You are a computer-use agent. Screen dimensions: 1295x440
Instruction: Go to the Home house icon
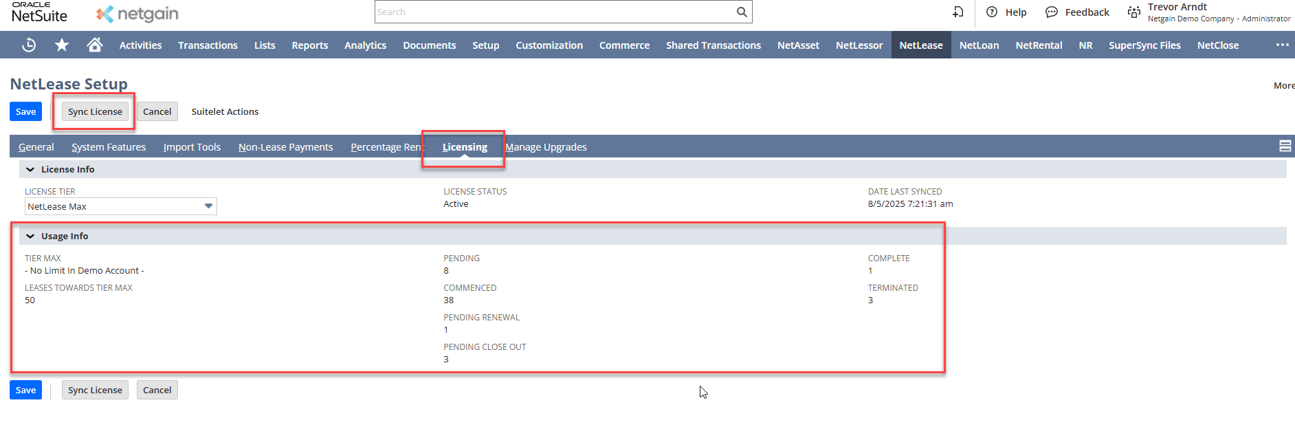pyautogui.click(x=95, y=45)
